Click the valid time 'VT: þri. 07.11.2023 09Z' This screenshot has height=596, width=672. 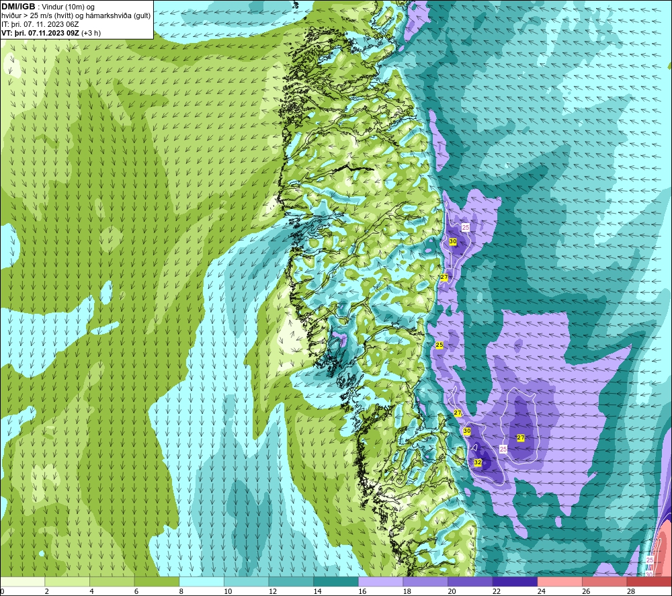tap(40, 33)
